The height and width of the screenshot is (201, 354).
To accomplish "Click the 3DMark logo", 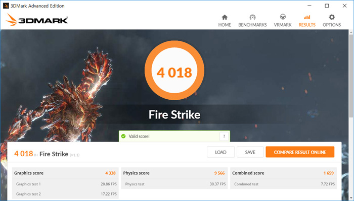I will click(x=37, y=20).
